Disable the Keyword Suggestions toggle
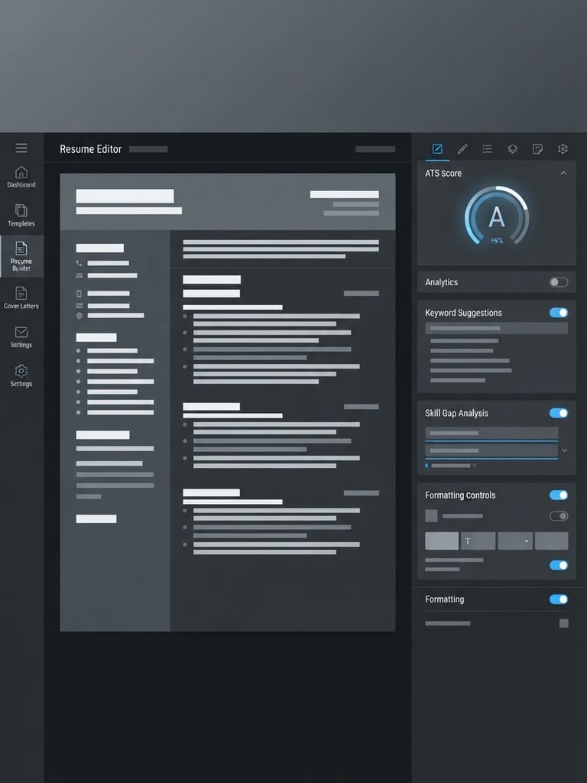This screenshot has width=587, height=783. pos(559,313)
